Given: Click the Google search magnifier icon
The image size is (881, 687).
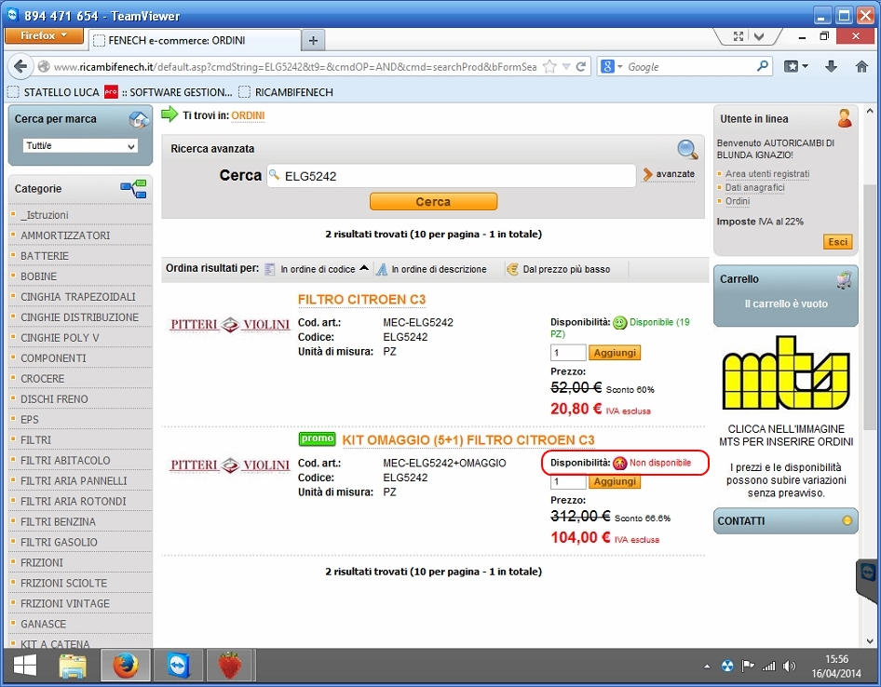Looking at the screenshot, I should coord(762,66).
